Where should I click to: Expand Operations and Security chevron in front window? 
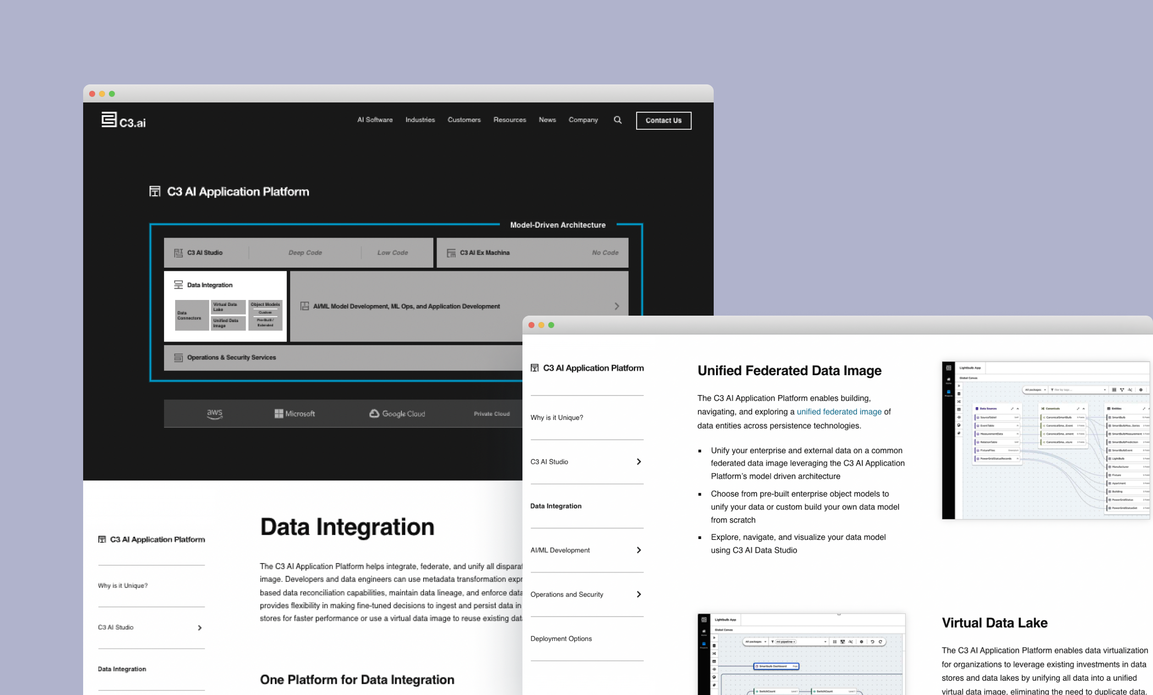pyautogui.click(x=639, y=594)
